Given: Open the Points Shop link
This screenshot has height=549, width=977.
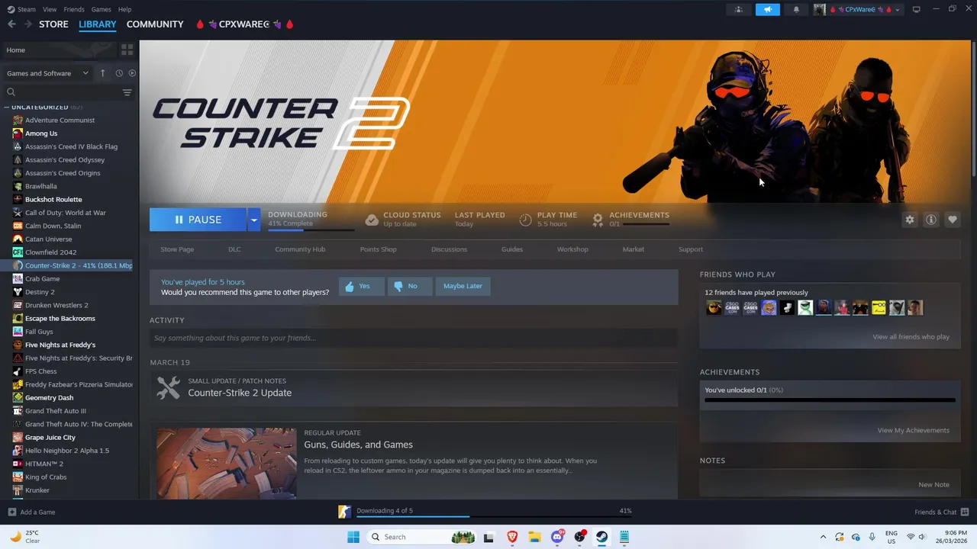Looking at the screenshot, I should point(379,249).
